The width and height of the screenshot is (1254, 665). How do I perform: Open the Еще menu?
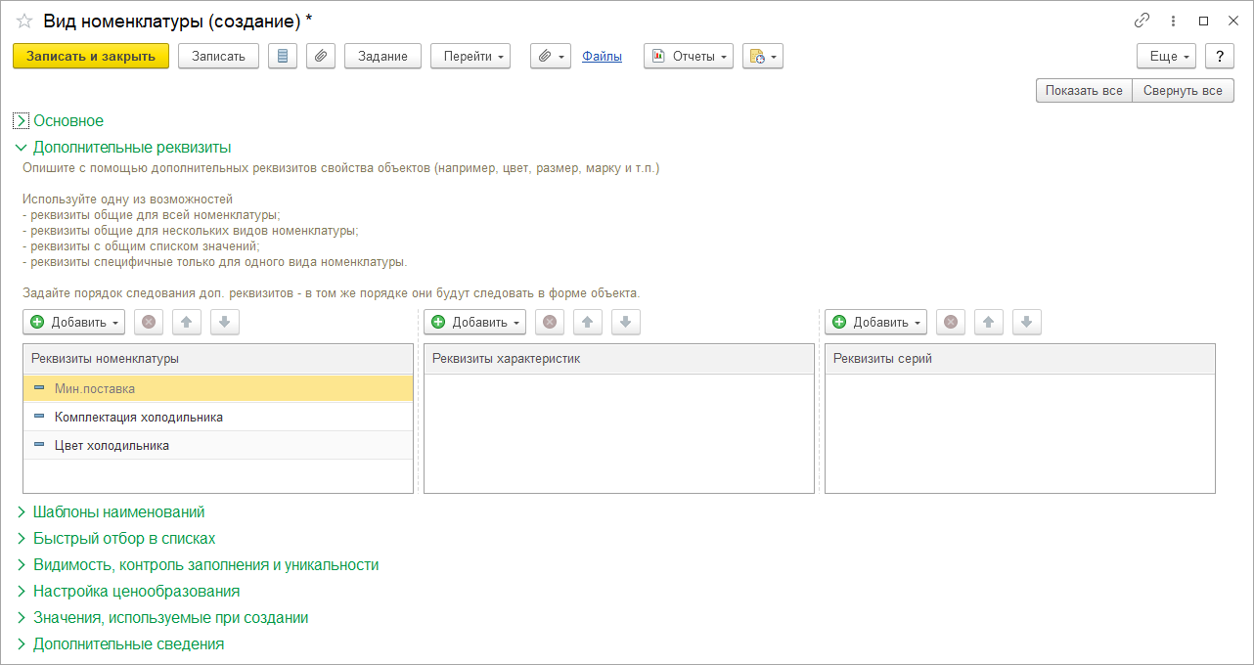[1166, 57]
